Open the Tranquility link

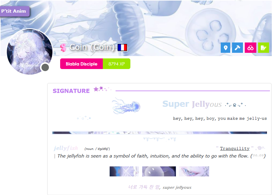coord(235,148)
